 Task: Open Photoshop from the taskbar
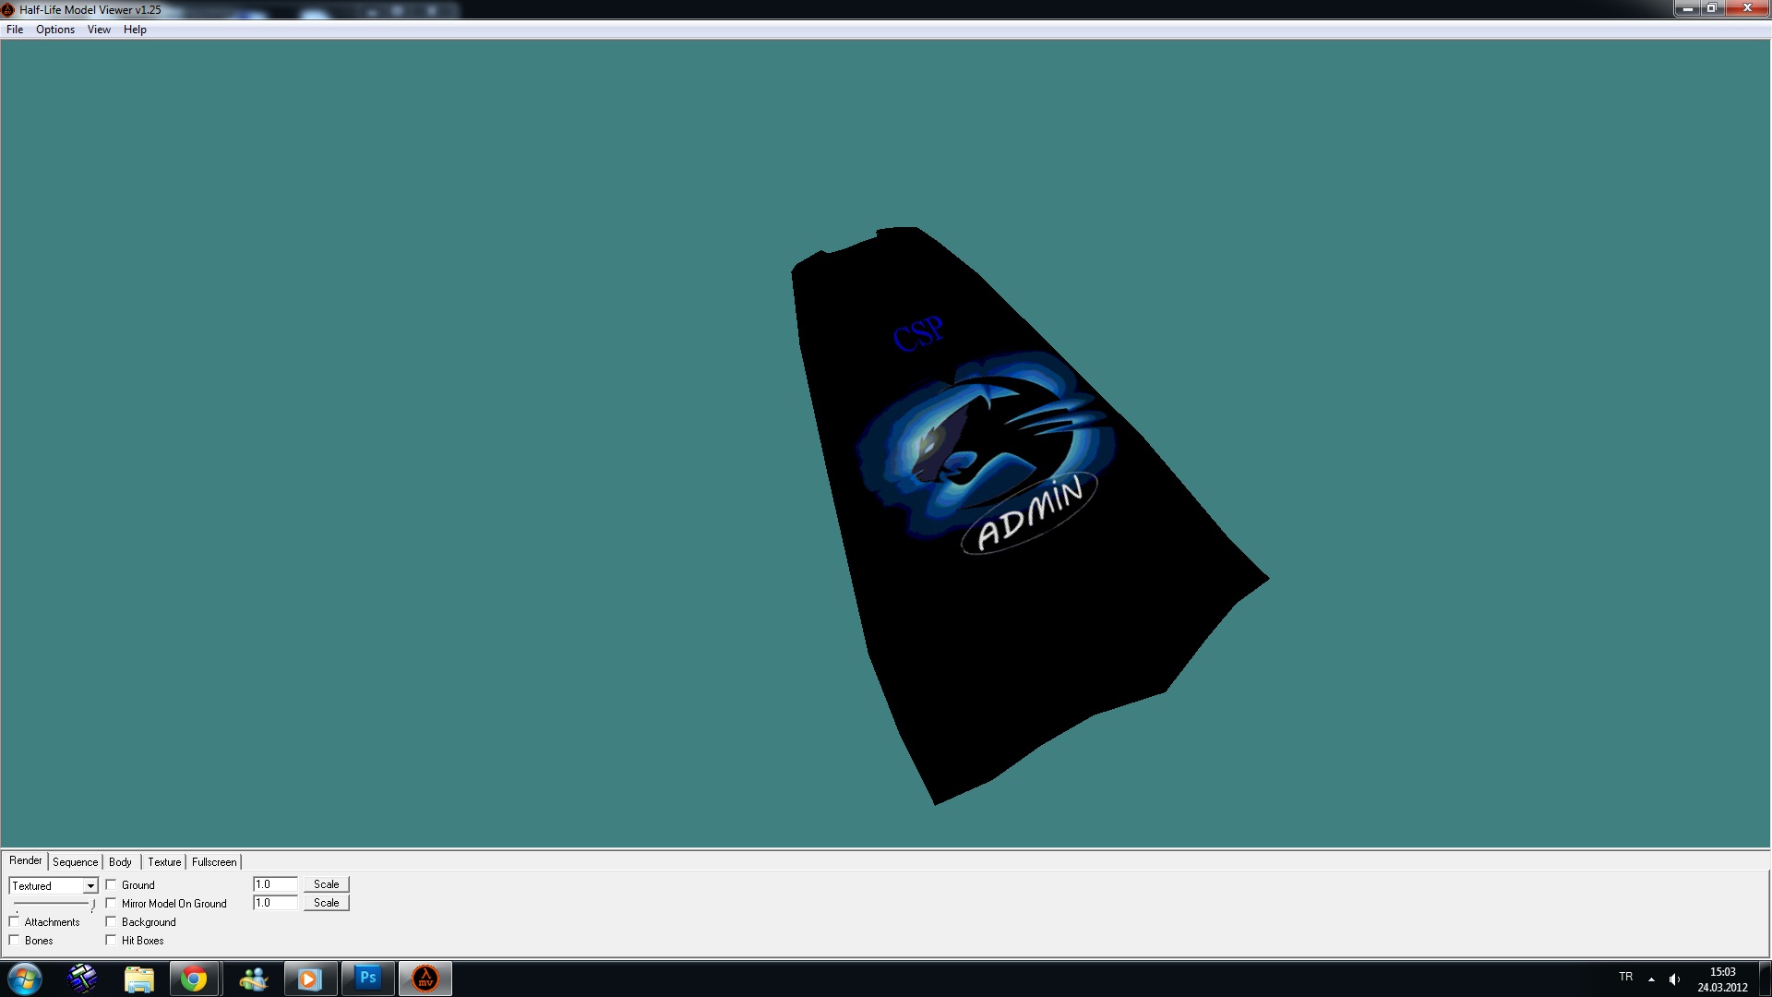367,979
